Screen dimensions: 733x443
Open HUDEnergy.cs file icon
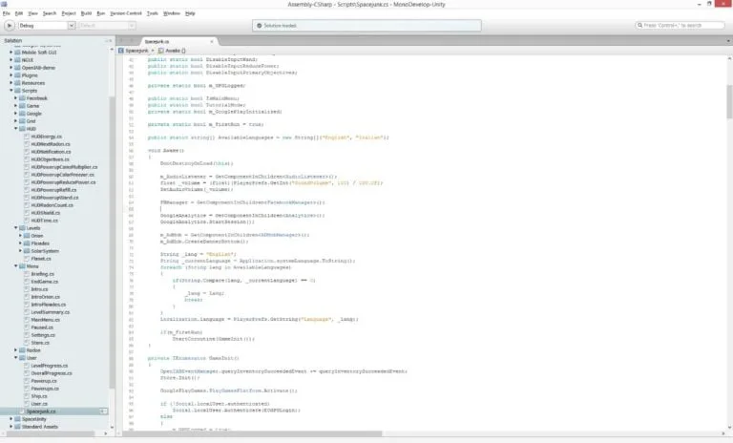click(27, 137)
